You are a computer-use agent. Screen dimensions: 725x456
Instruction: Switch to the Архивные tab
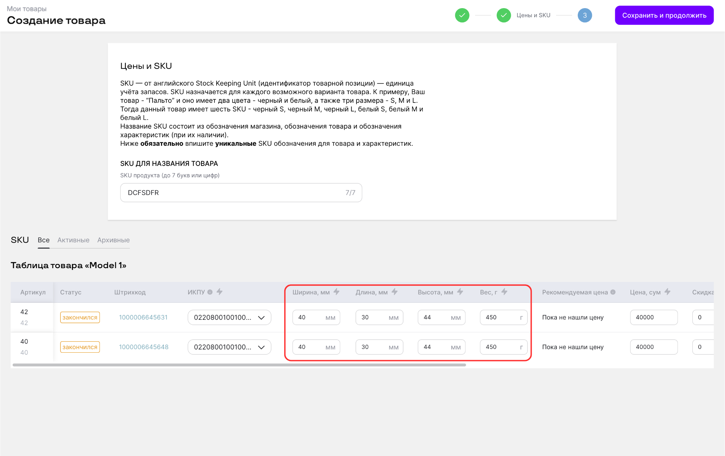[113, 240]
